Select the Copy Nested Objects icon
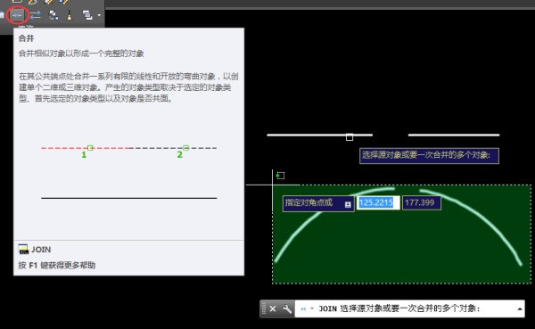The width and height of the screenshot is (535, 329). [x=53, y=15]
